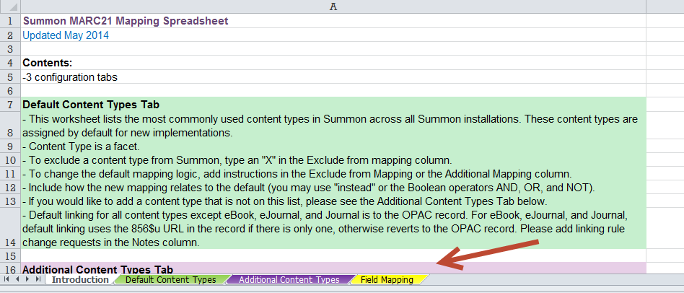Select cell 'Updated May 2014'
The width and height of the screenshot is (684, 293).
point(333,35)
